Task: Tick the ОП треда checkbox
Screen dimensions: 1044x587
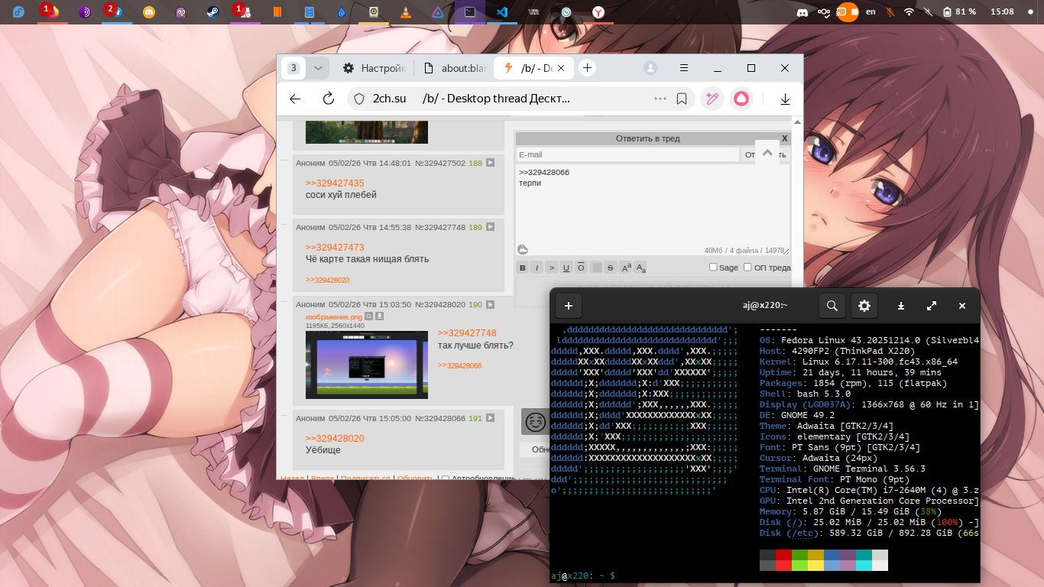Action: 747,268
